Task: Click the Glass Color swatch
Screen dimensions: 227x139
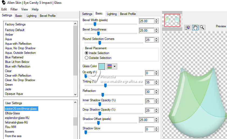Action: point(102,66)
